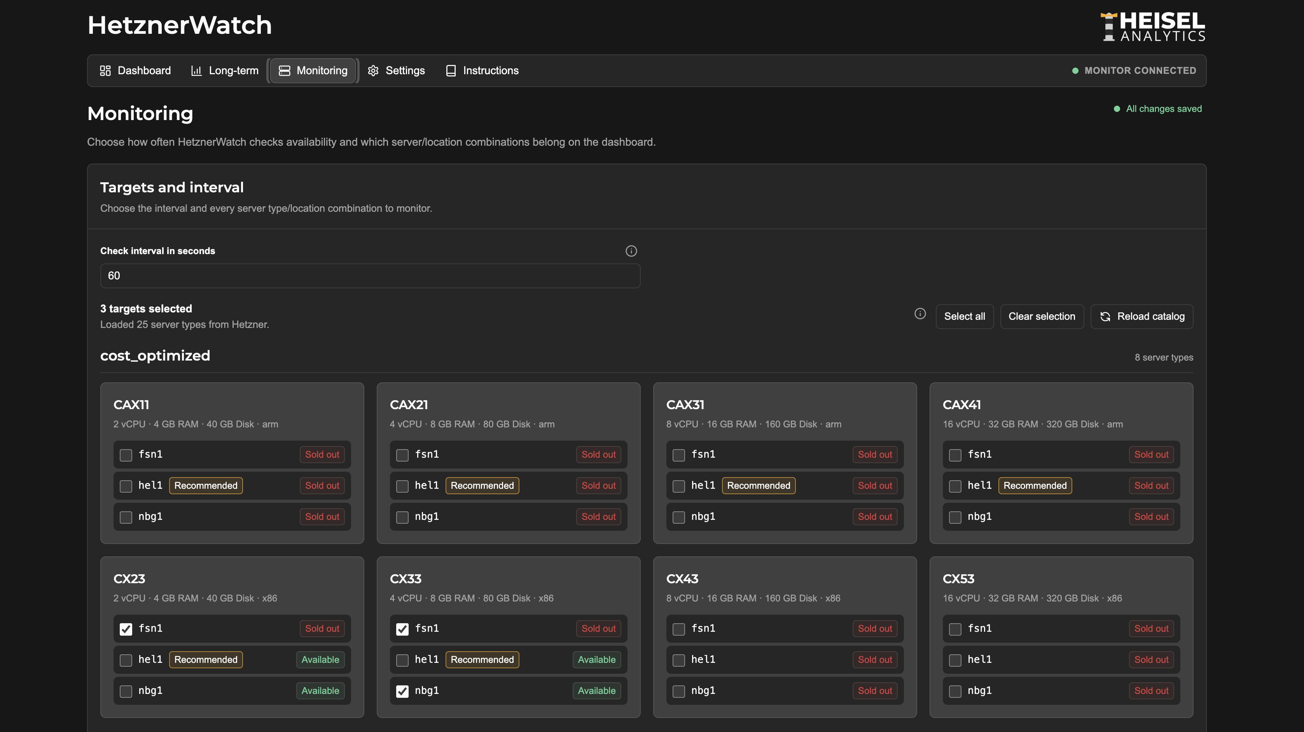This screenshot has width=1304, height=732.
Task: Click the CX43 card title
Action: click(x=682, y=579)
